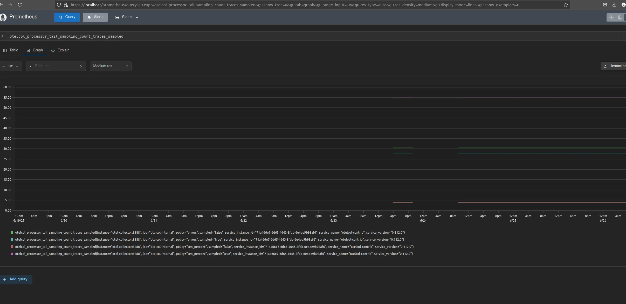Open browser downloads panel
Viewport: 626px width, 304px height.
(x=614, y=5)
